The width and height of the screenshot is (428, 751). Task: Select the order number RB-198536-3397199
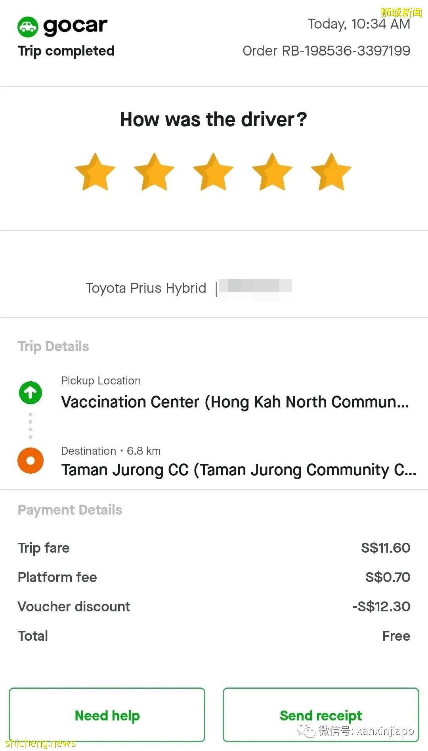[326, 51]
